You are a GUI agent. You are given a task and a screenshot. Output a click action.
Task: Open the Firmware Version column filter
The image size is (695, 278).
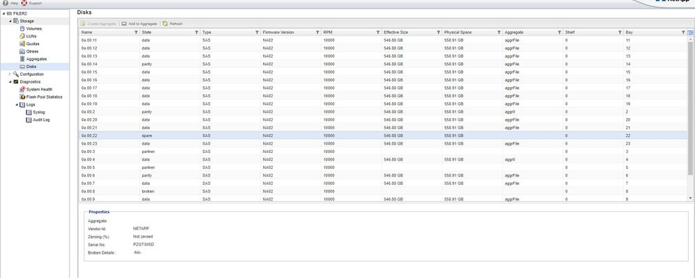318,32
